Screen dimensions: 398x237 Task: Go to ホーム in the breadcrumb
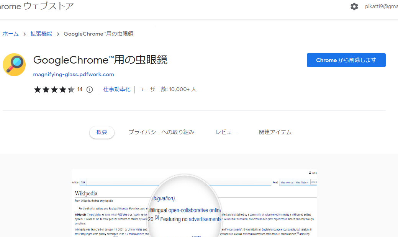click(10, 34)
